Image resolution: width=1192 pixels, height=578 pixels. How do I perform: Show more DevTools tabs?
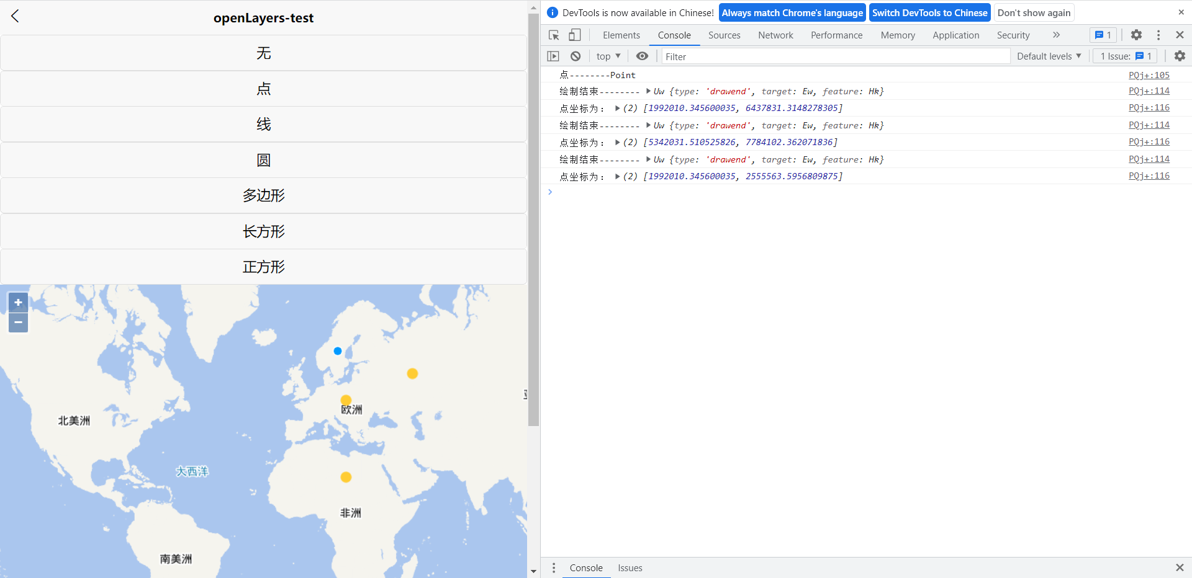pyautogui.click(x=1056, y=35)
